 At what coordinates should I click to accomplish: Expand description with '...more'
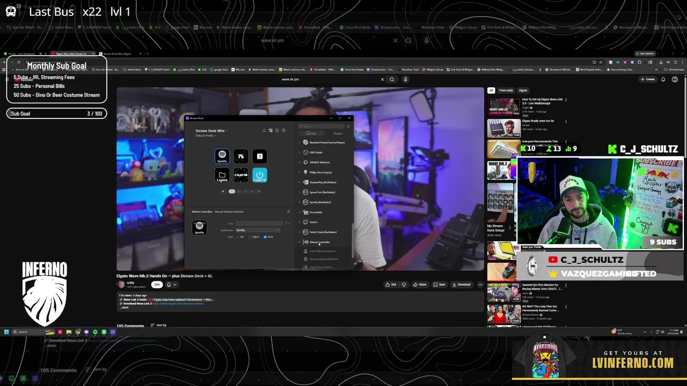(123, 307)
